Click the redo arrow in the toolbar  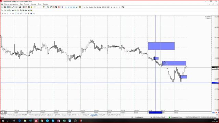click(40, 7)
